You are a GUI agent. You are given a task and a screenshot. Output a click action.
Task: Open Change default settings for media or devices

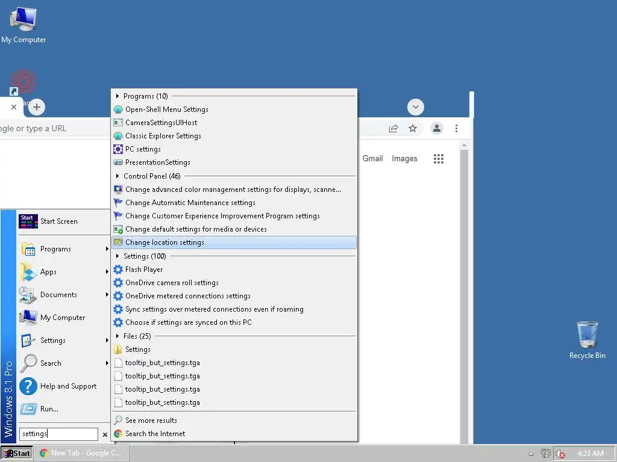click(x=234, y=229)
